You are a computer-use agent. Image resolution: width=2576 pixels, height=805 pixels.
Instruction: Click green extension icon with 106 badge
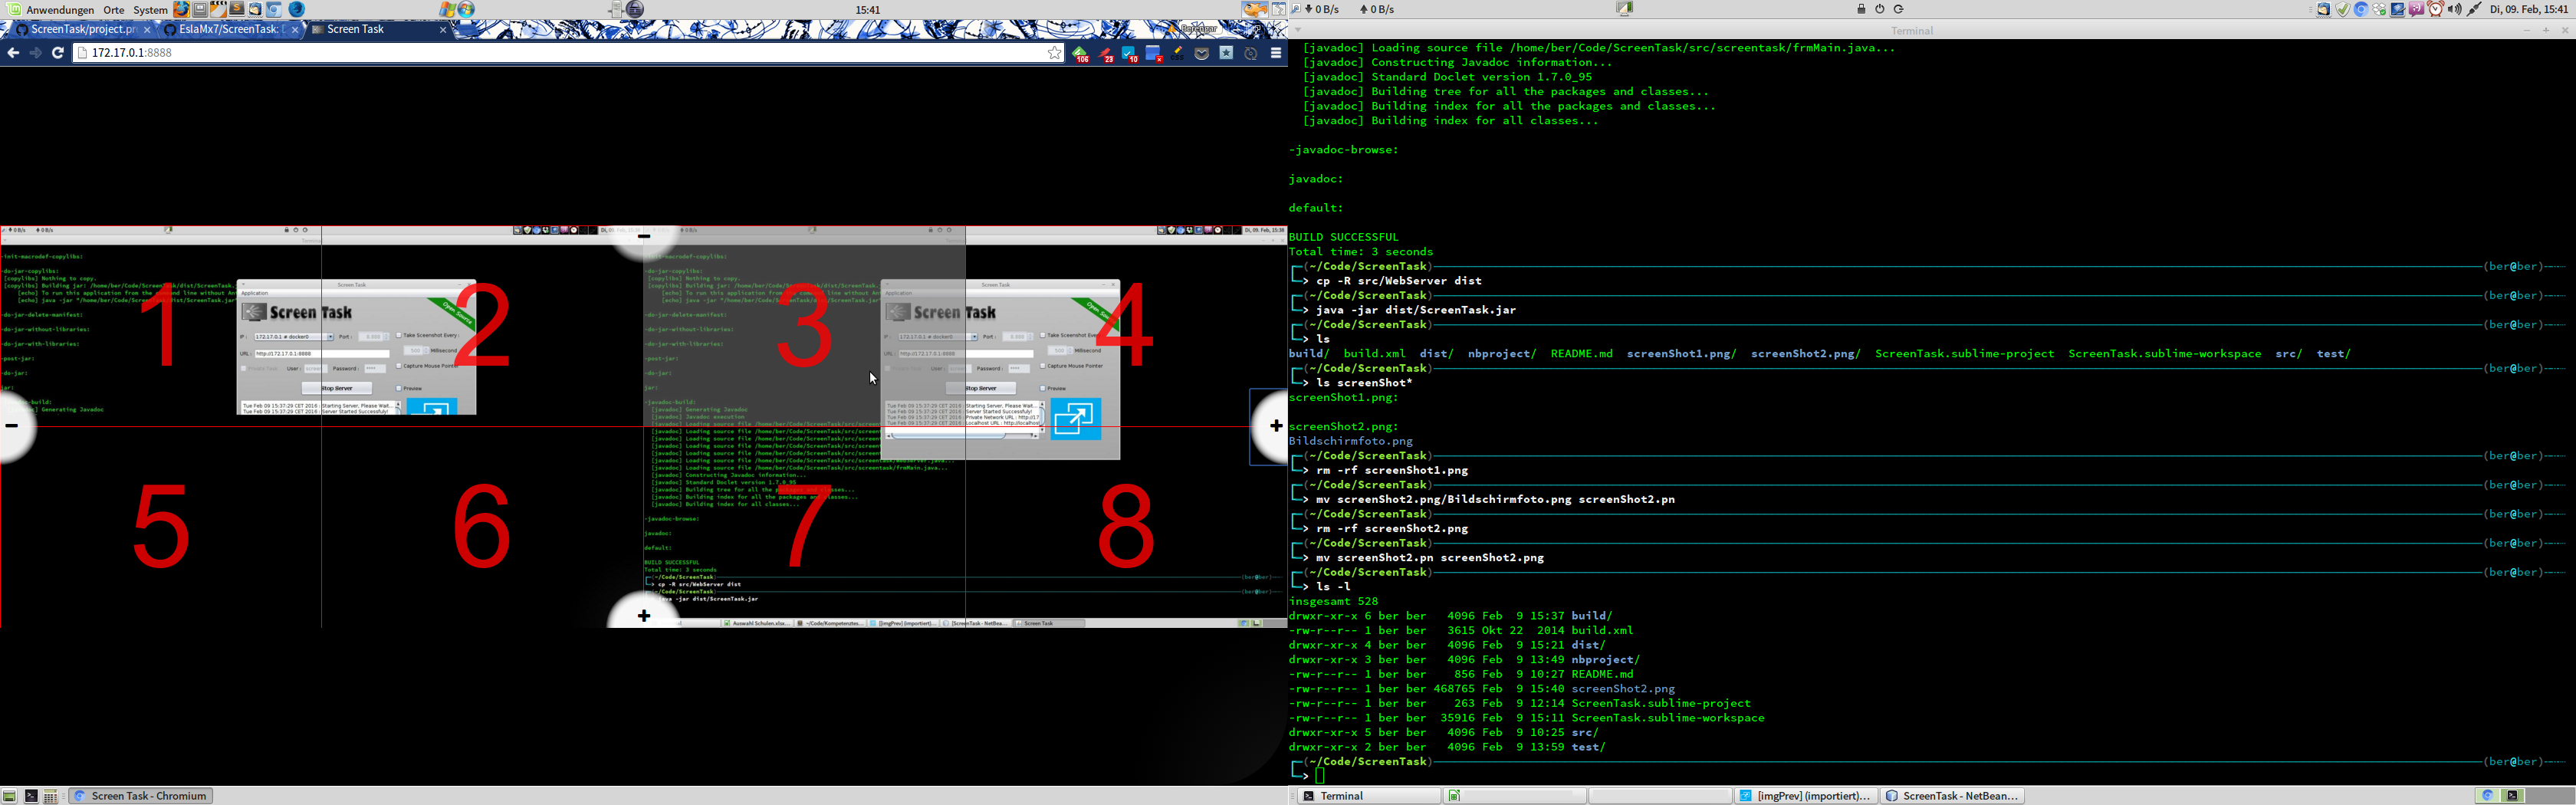point(1081,54)
